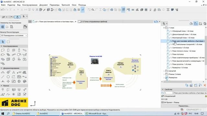
Task: Select the Fill tool
Action: 25,72
